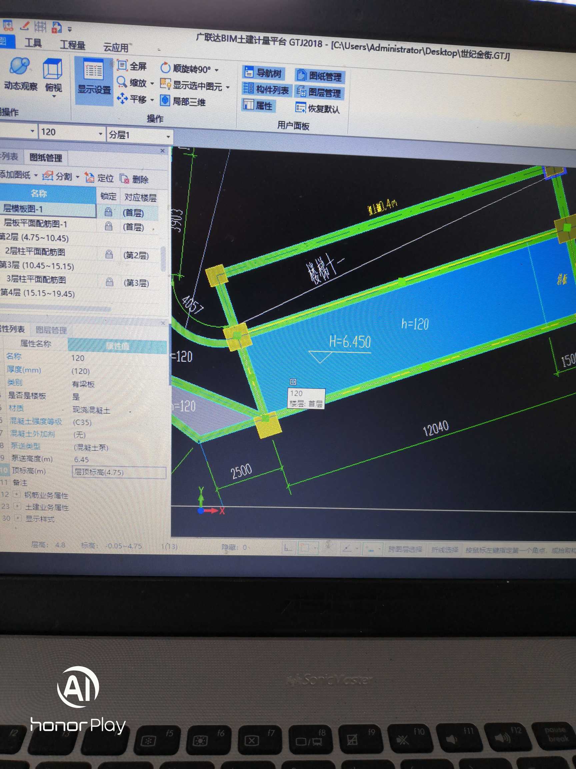Toggle lock for 层板平面配筋图-1 drawing

(109, 226)
